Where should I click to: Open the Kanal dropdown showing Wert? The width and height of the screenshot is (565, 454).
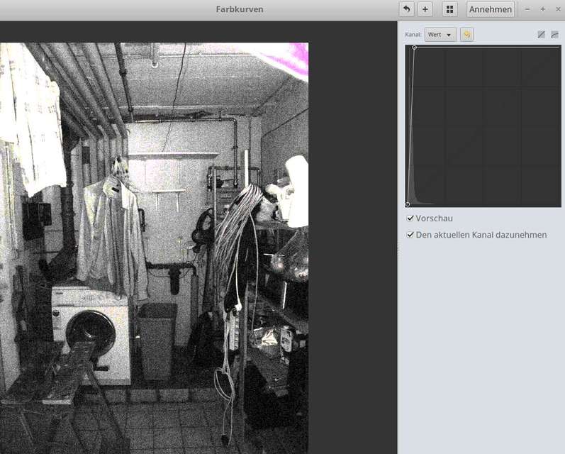point(440,35)
